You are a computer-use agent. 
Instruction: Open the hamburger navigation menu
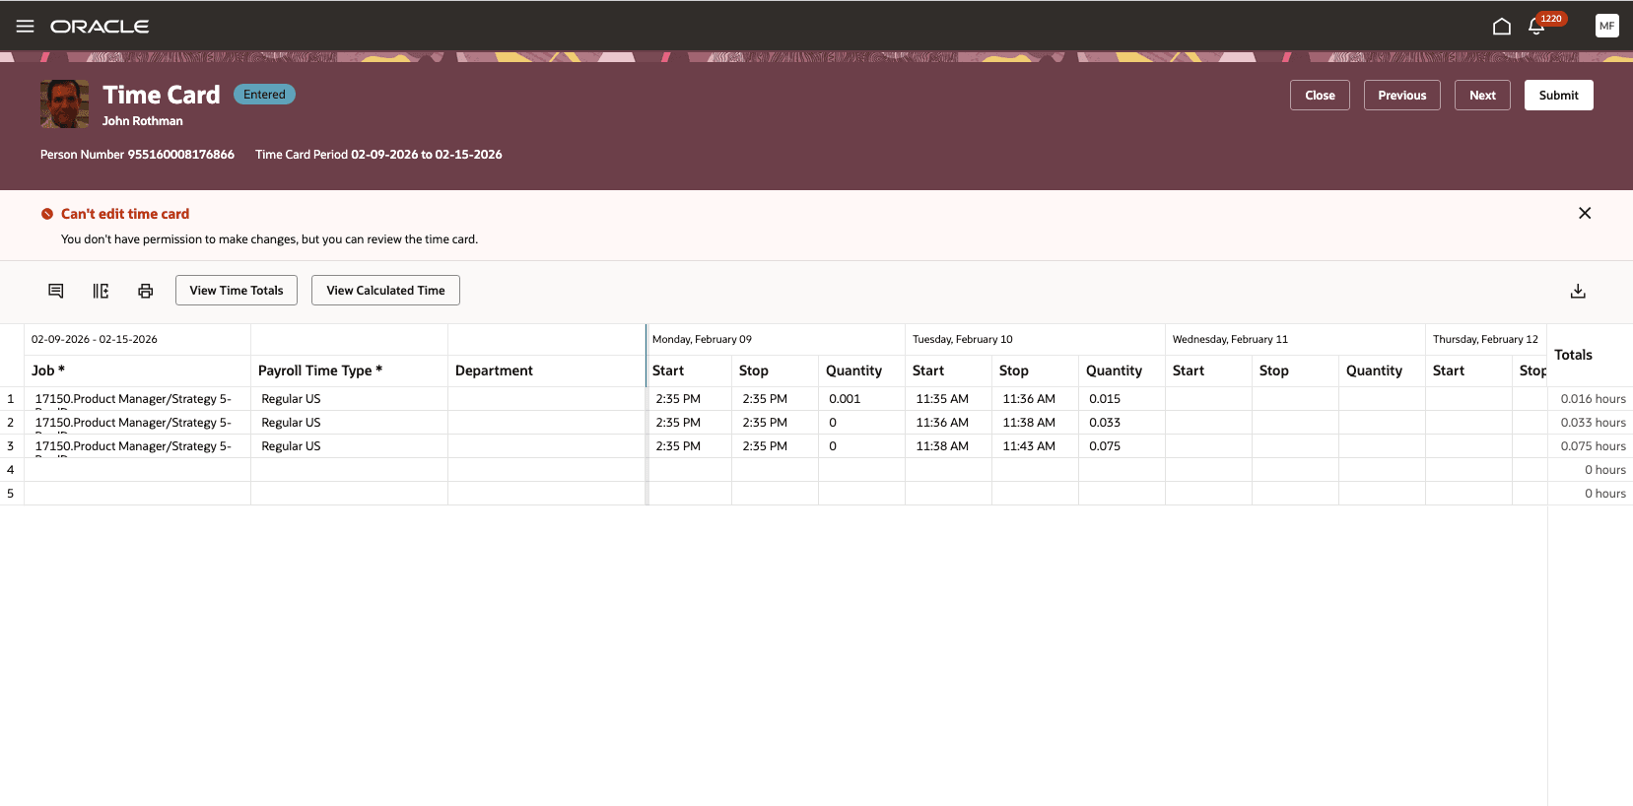click(x=26, y=27)
